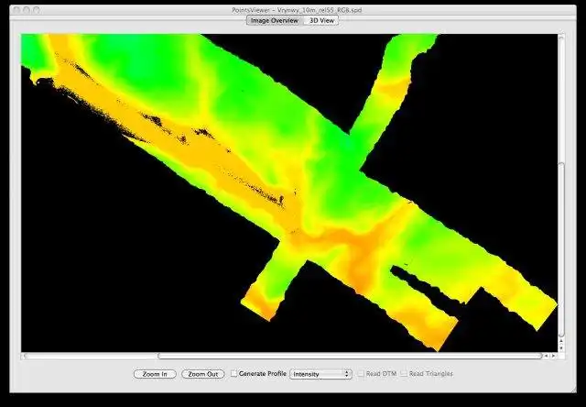Image resolution: width=586 pixels, height=407 pixels.
Task: Switch to the Image Overview tab
Action: tap(275, 20)
